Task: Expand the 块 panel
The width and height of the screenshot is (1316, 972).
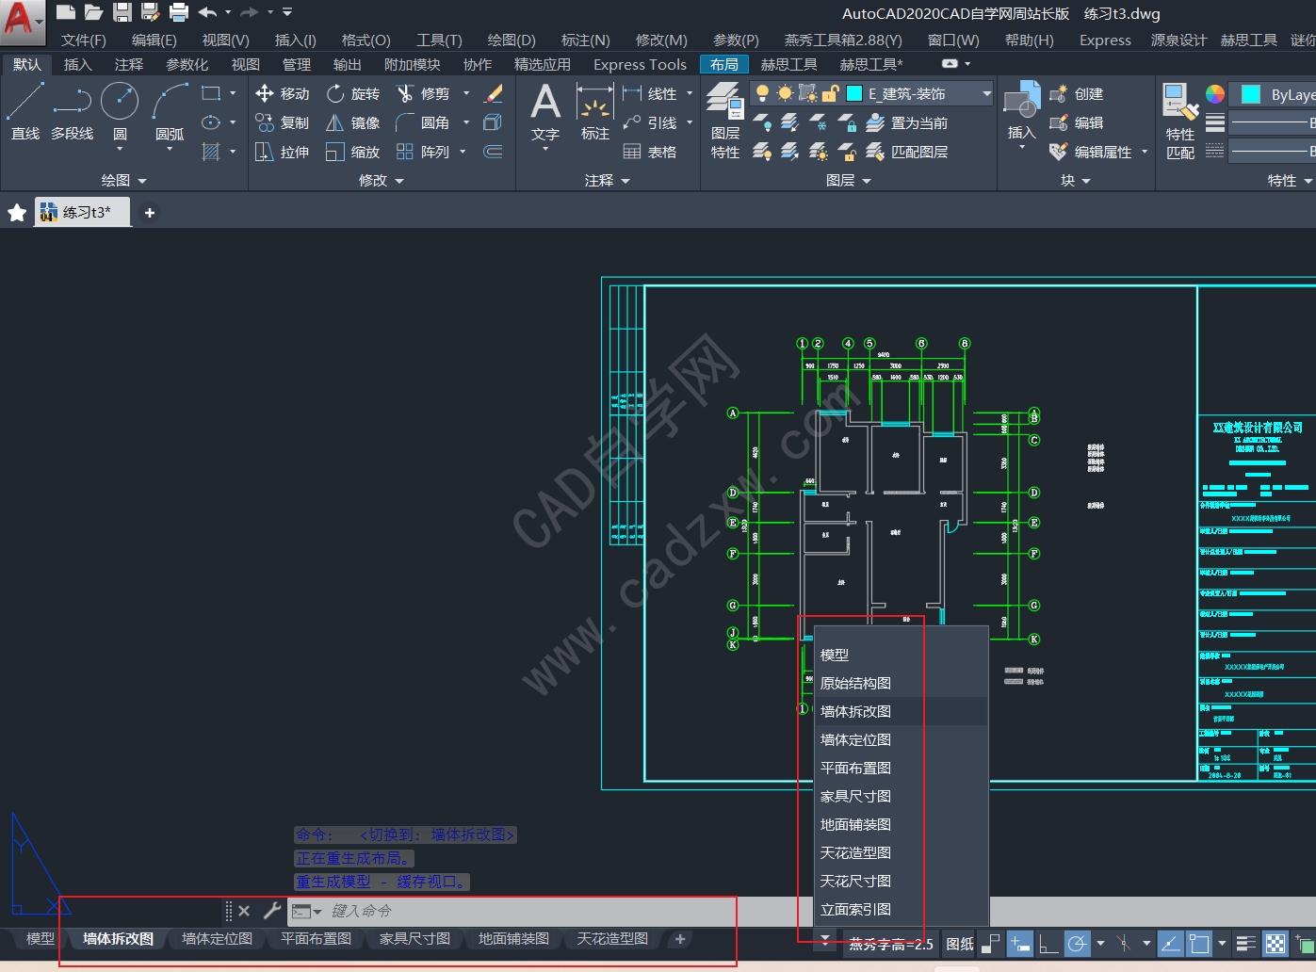Action: (x=1075, y=180)
